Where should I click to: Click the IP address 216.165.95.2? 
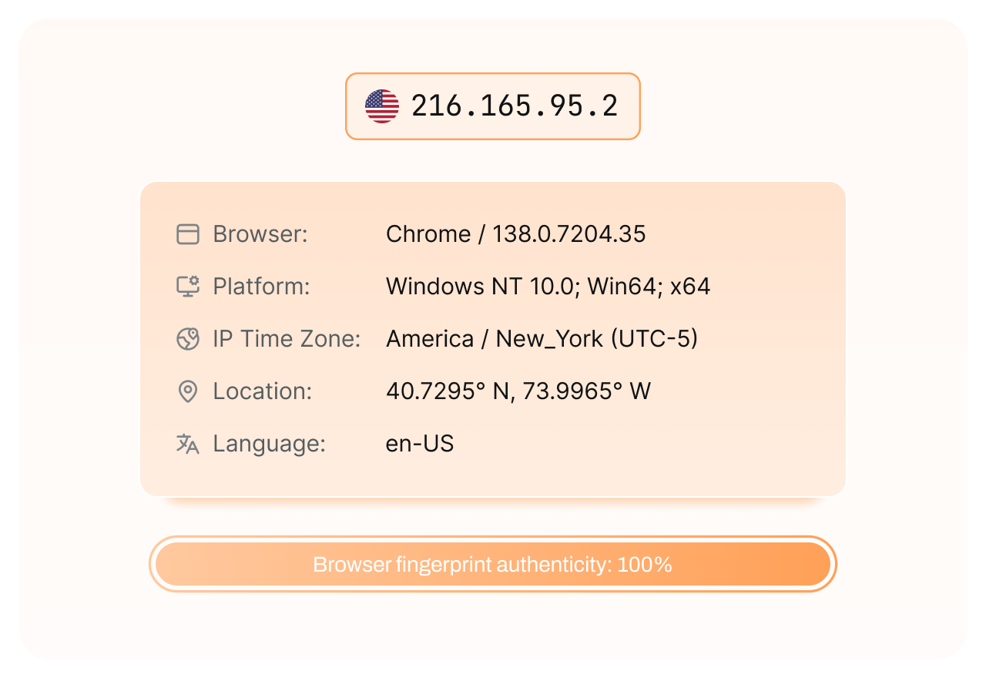click(x=515, y=106)
